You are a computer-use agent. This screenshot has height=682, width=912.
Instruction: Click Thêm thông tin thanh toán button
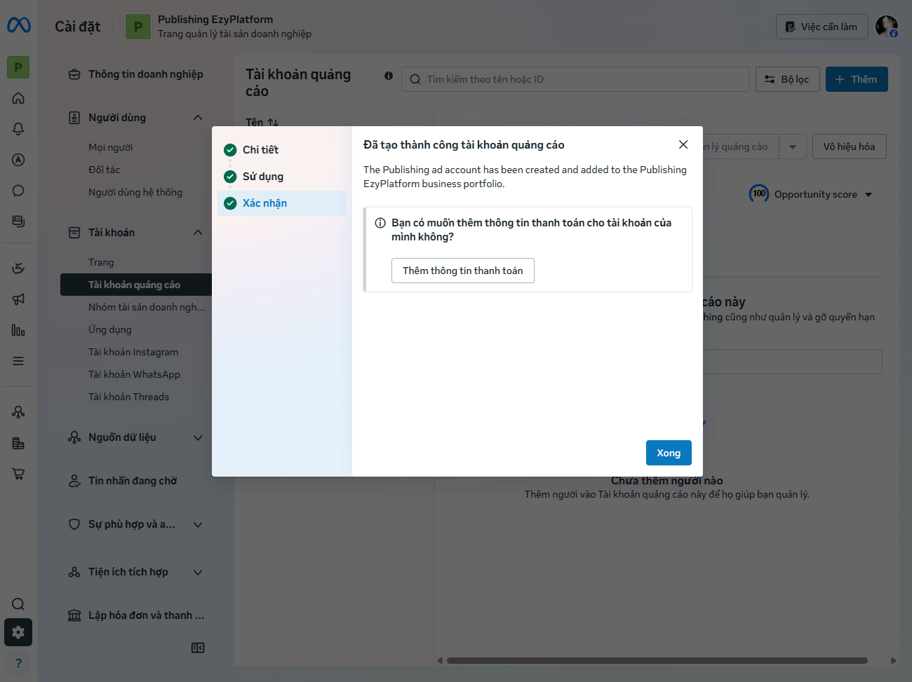[x=463, y=271]
